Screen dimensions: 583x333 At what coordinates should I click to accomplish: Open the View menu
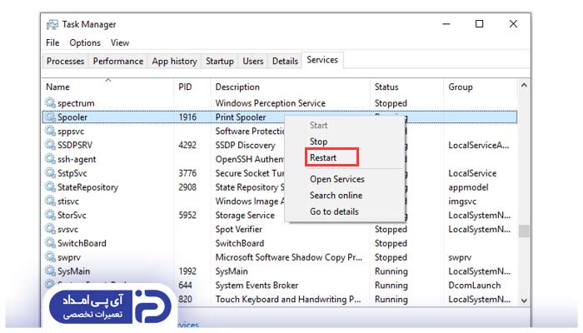(x=120, y=42)
